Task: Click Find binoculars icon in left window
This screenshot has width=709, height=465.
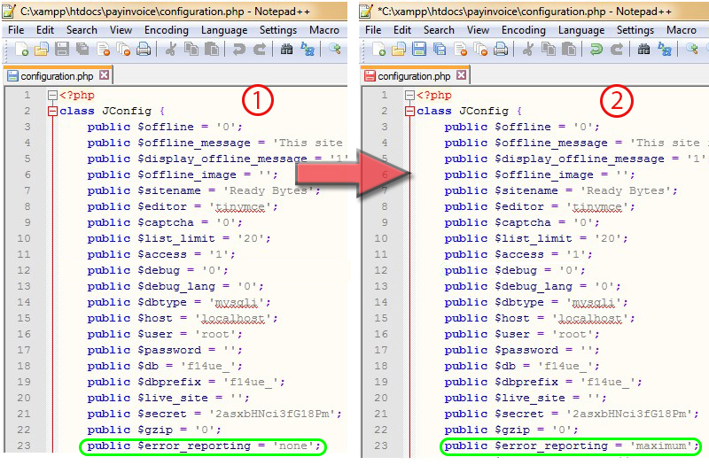Action: click(x=286, y=49)
